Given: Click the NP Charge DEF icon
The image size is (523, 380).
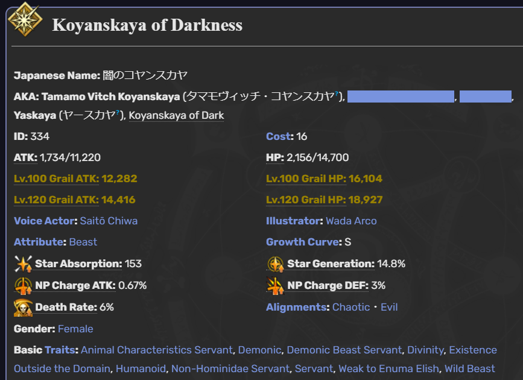Looking at the screenshot, I should pyautogui.click(x=276, y=285).
